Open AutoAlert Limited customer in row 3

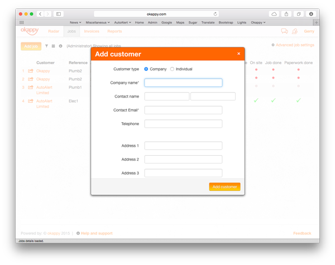(x=44, y=90)
